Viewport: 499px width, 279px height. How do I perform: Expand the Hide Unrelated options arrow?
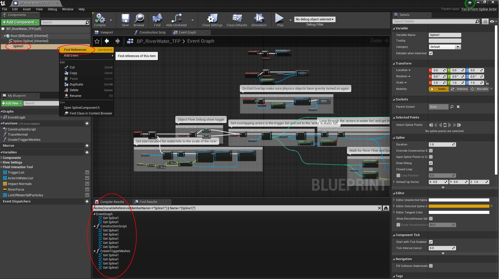pos(192,20)
